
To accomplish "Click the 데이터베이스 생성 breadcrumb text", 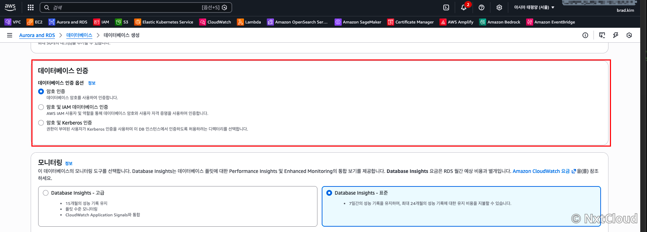I will point(122,35).
